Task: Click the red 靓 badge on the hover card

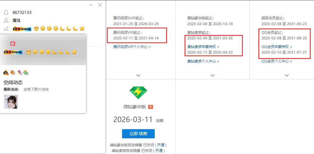Action: tap(13, 44)
